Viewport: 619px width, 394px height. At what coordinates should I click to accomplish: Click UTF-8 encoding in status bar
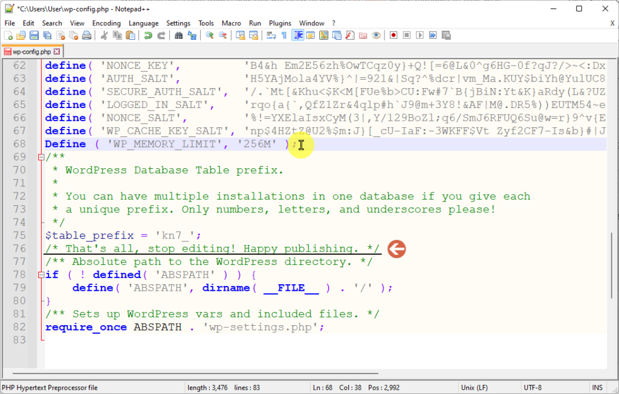pos(533,388)
